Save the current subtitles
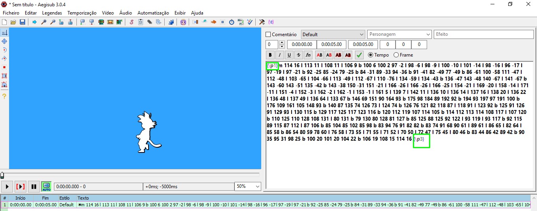537x211 pixels. [22, 22]
